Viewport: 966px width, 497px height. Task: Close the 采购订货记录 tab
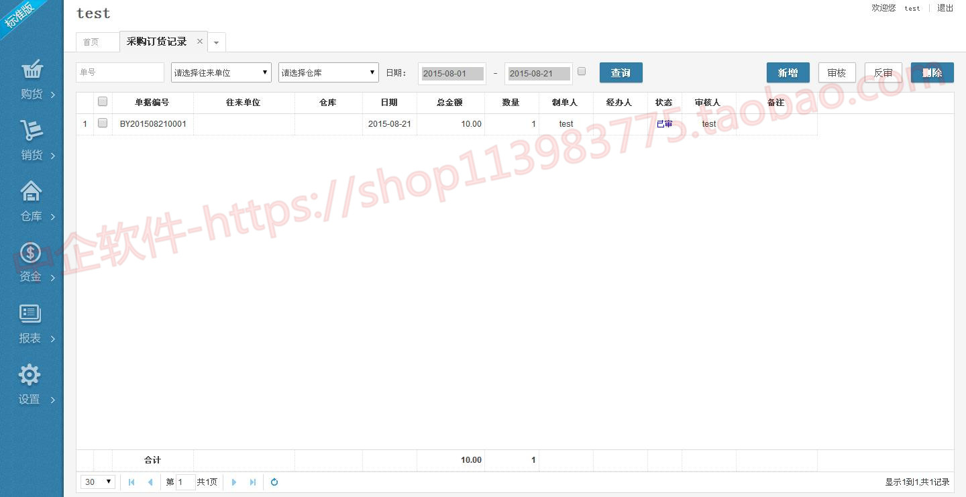[199, 42]
